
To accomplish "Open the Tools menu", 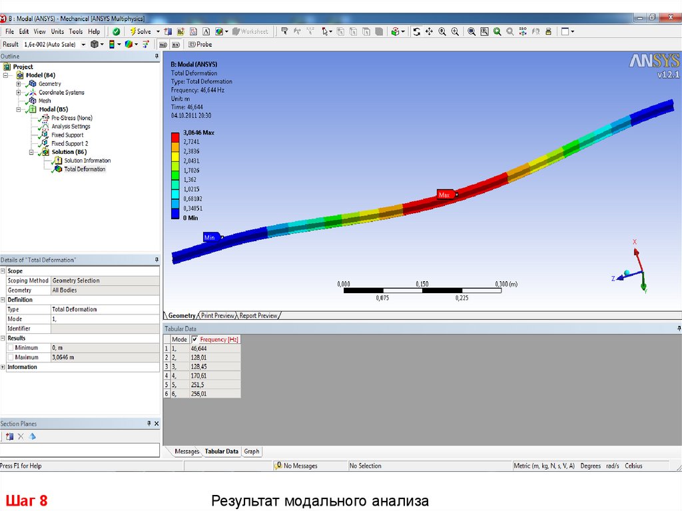I will [x=76, y=31].
